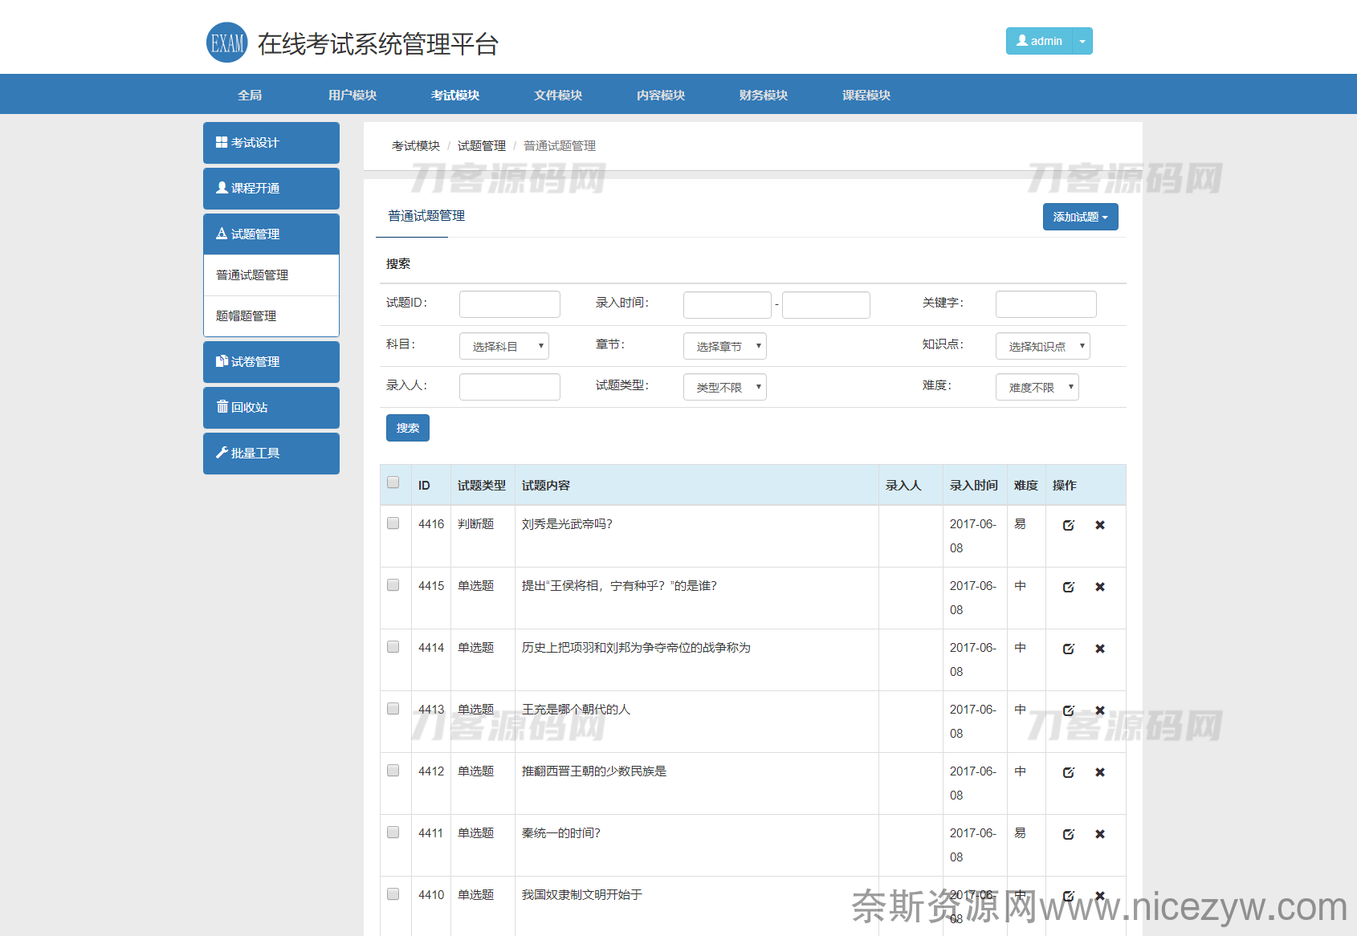Click delete icon for question 4411
The image size is (1357, 936).
1100,834
